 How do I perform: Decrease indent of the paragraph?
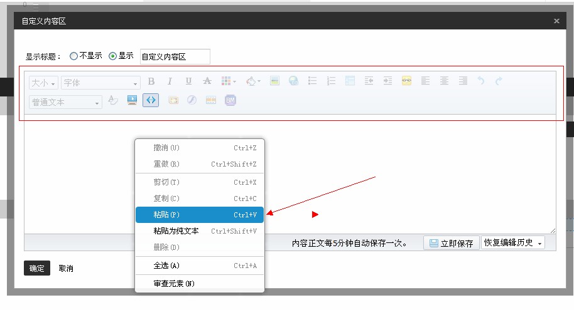(x=369, y=81)
